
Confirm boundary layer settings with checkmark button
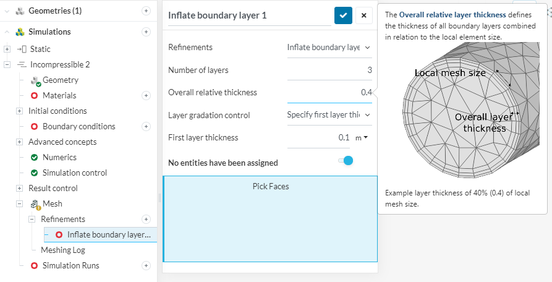coord(343,15)
